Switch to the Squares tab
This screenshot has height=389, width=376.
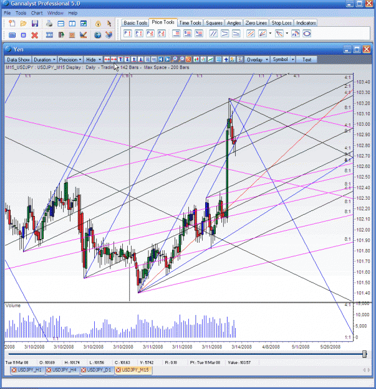[x=214, y=23]
